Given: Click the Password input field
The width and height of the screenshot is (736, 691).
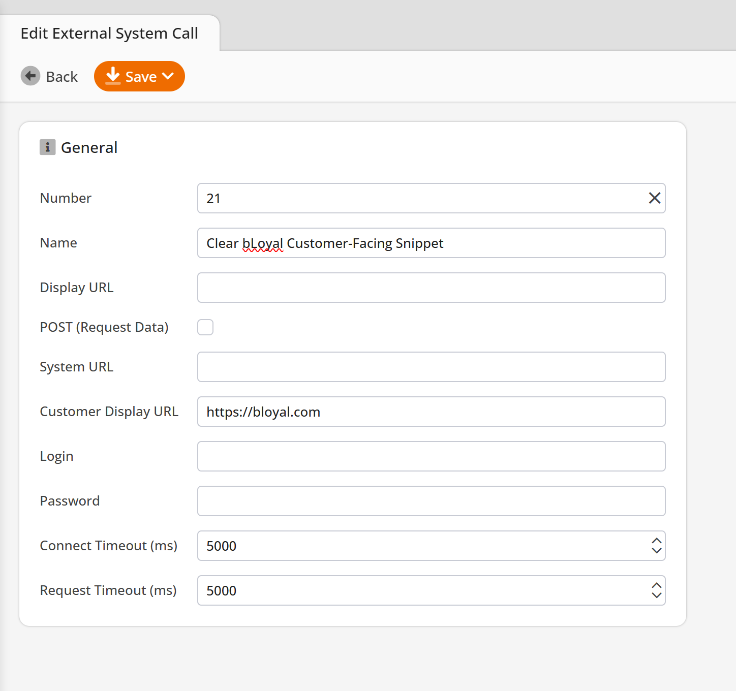Looking at the screenshot, I should point(432,501).
